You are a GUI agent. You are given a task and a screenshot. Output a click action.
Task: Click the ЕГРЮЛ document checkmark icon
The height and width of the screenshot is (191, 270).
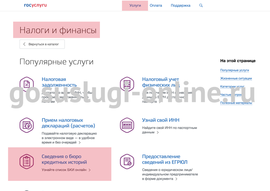pyautogui.click(x=127, y=162)
